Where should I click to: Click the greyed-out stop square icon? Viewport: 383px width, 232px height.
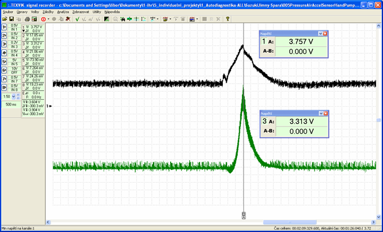point(204,19)
